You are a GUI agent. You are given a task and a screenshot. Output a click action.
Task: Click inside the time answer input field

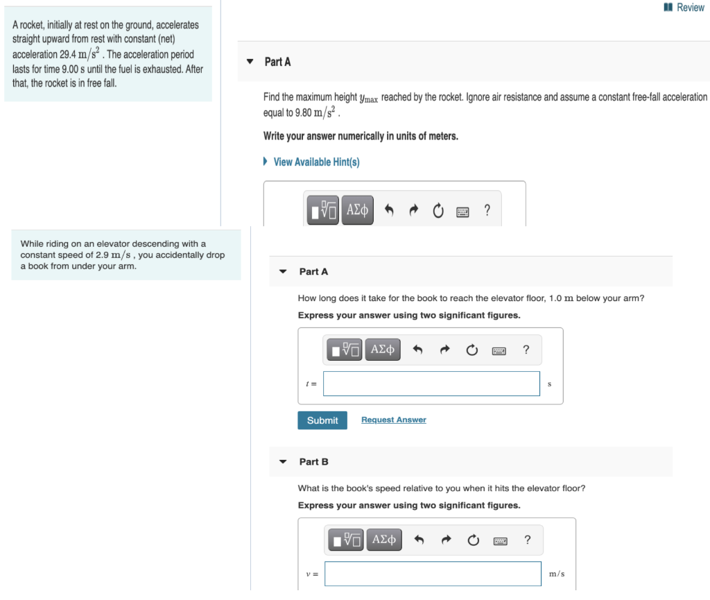(x=431, y=383)
